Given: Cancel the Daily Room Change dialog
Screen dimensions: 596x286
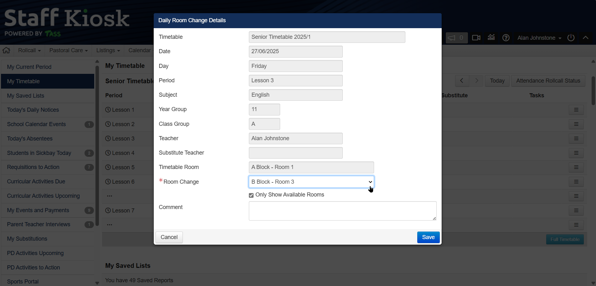Looking at the screenshot, I should tap(169, 237).
